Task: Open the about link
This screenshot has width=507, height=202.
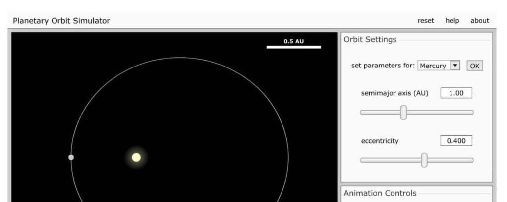Action: tap(480, 21)
